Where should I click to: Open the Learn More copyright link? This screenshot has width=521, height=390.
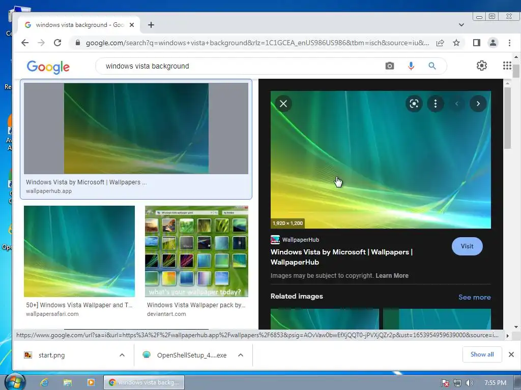click(392, 276)
